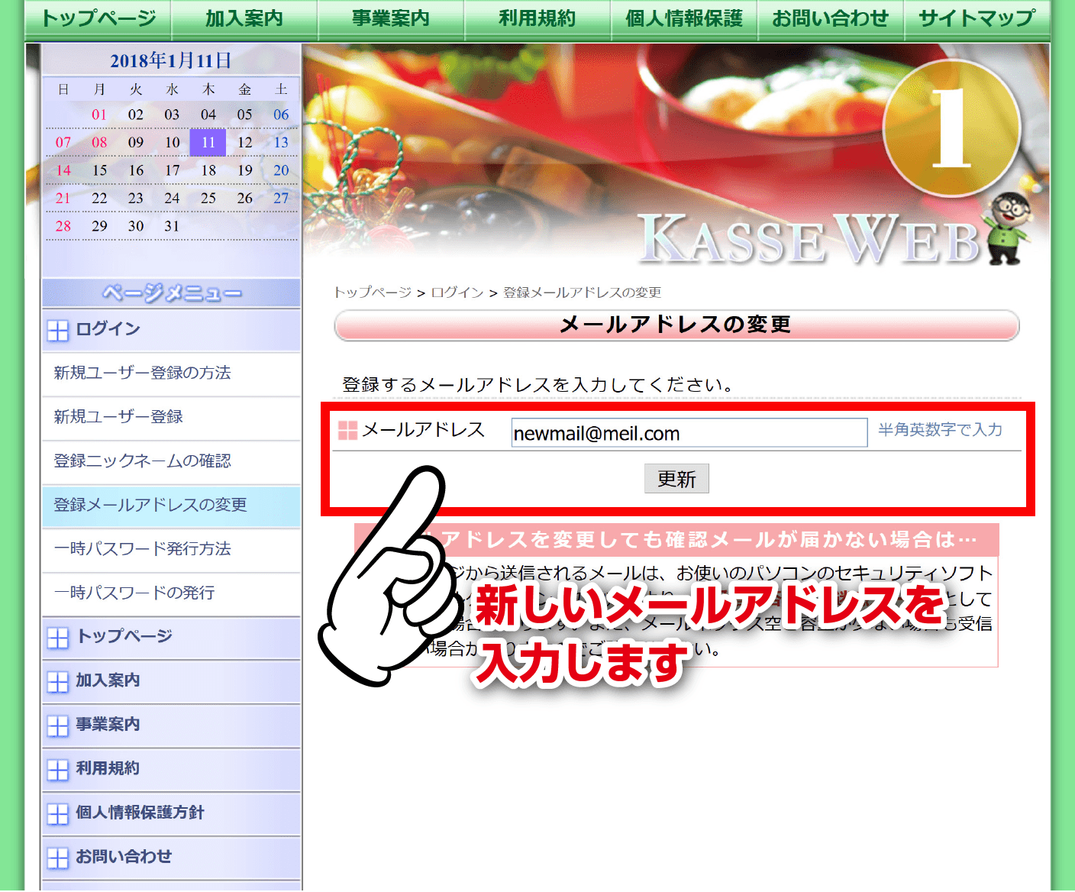The width and height of the screenshot is (1075, 892).
Task: Go to 加入案内 in sidebar menu
Action: pyautogui.click(x=171, y=682)
